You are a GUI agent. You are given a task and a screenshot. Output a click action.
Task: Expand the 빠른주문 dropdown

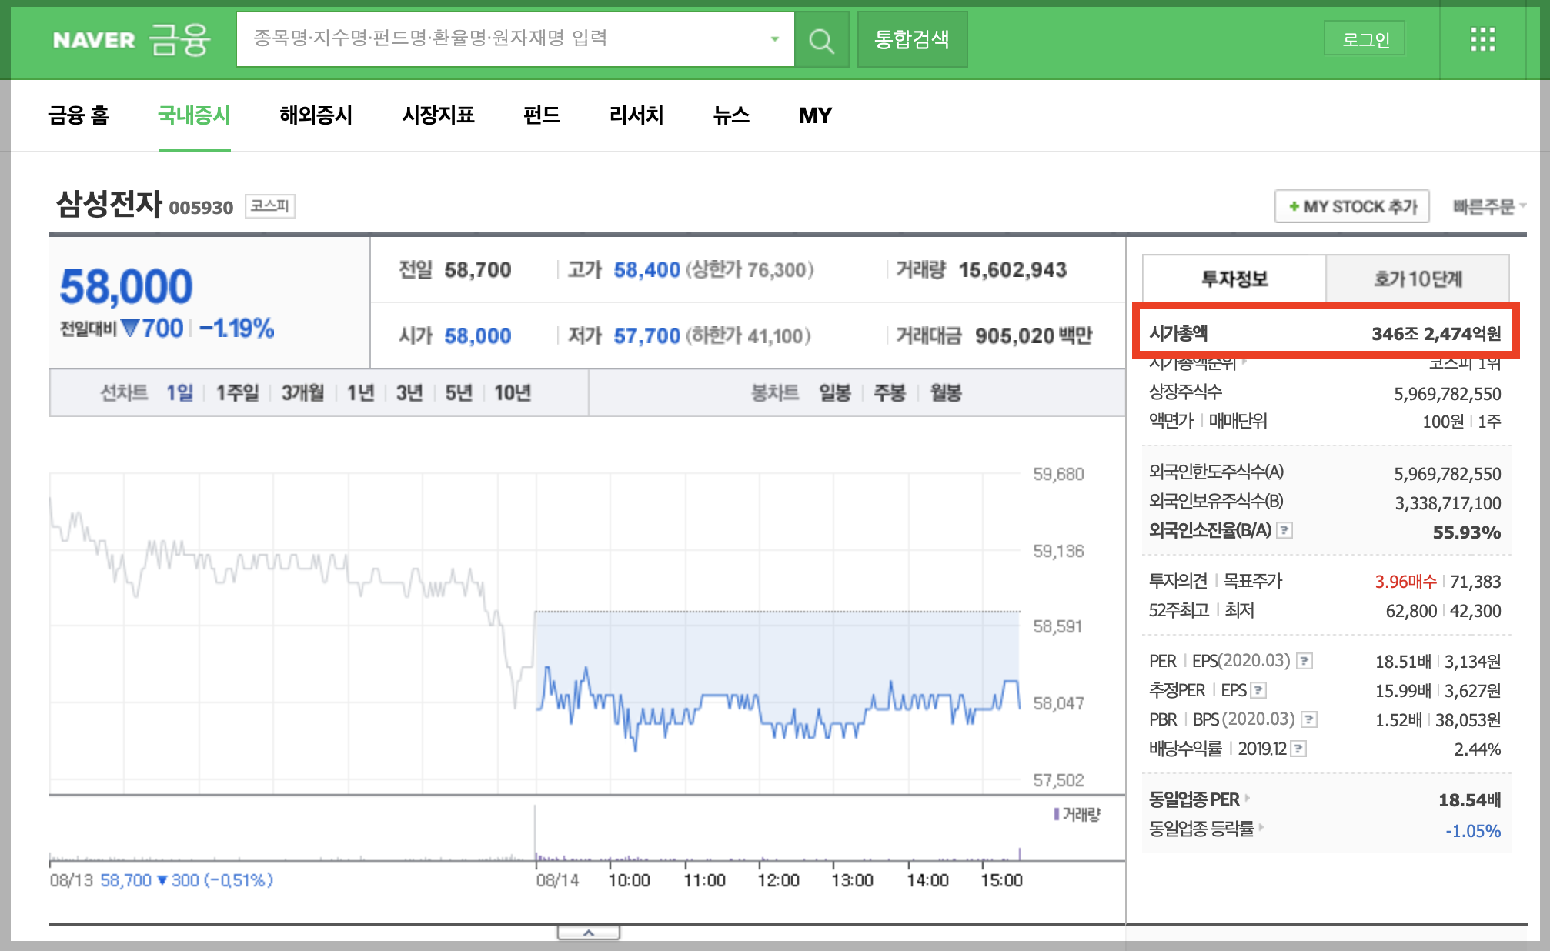pyautogui.click(x=1488, y=206)
